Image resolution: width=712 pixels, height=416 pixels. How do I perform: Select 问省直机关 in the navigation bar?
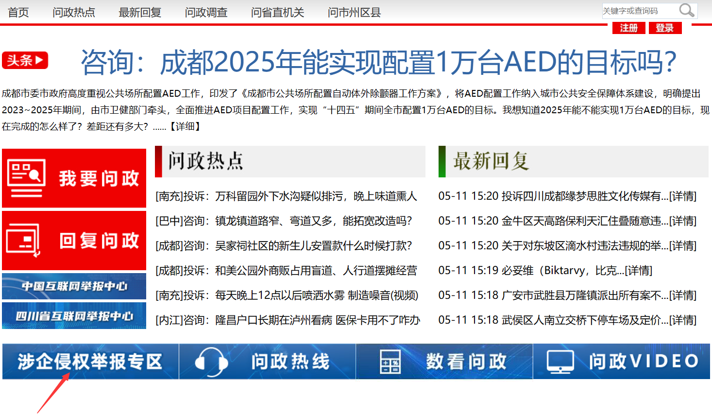click(277, 12)
